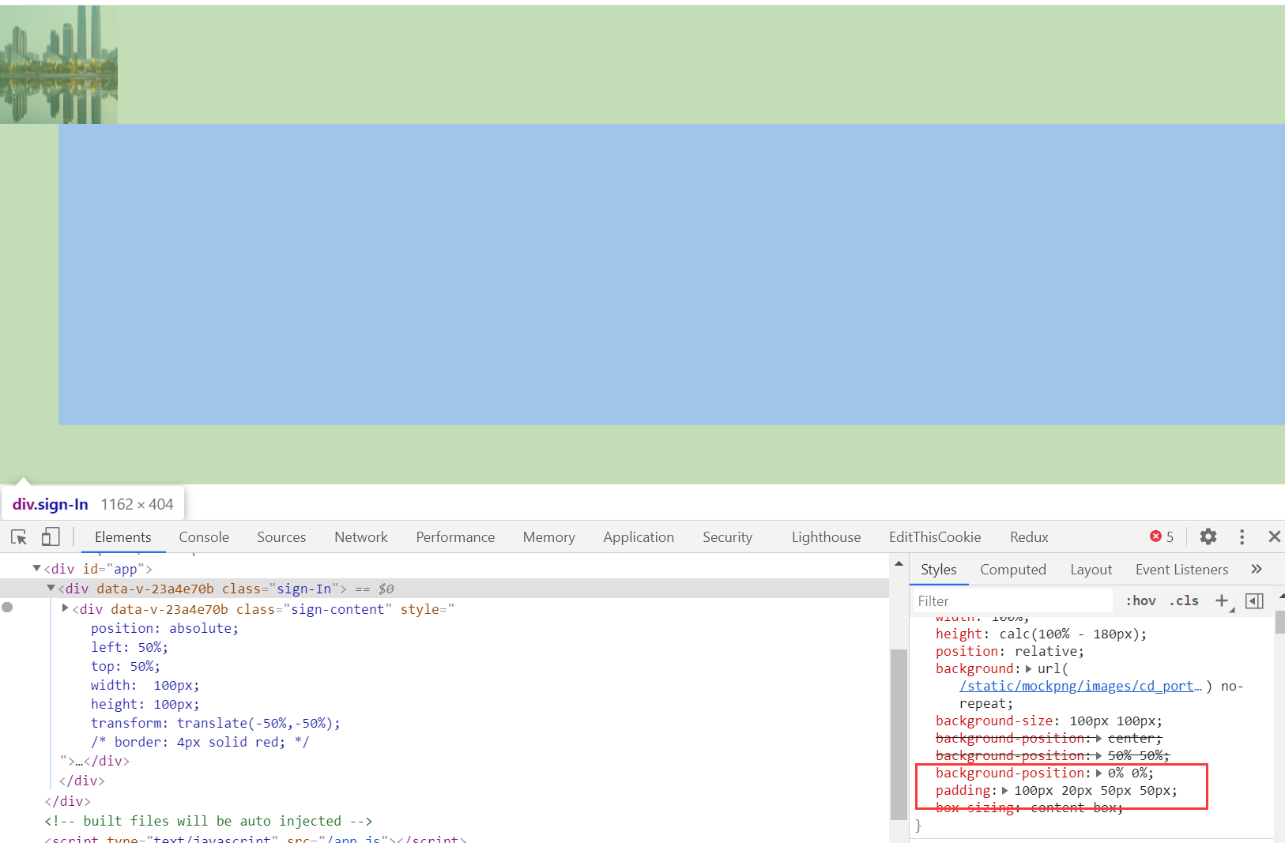The height and width of the screenshot is (843, 1285).
Task: Close the DevTools panel
Action: (1274, 537)
